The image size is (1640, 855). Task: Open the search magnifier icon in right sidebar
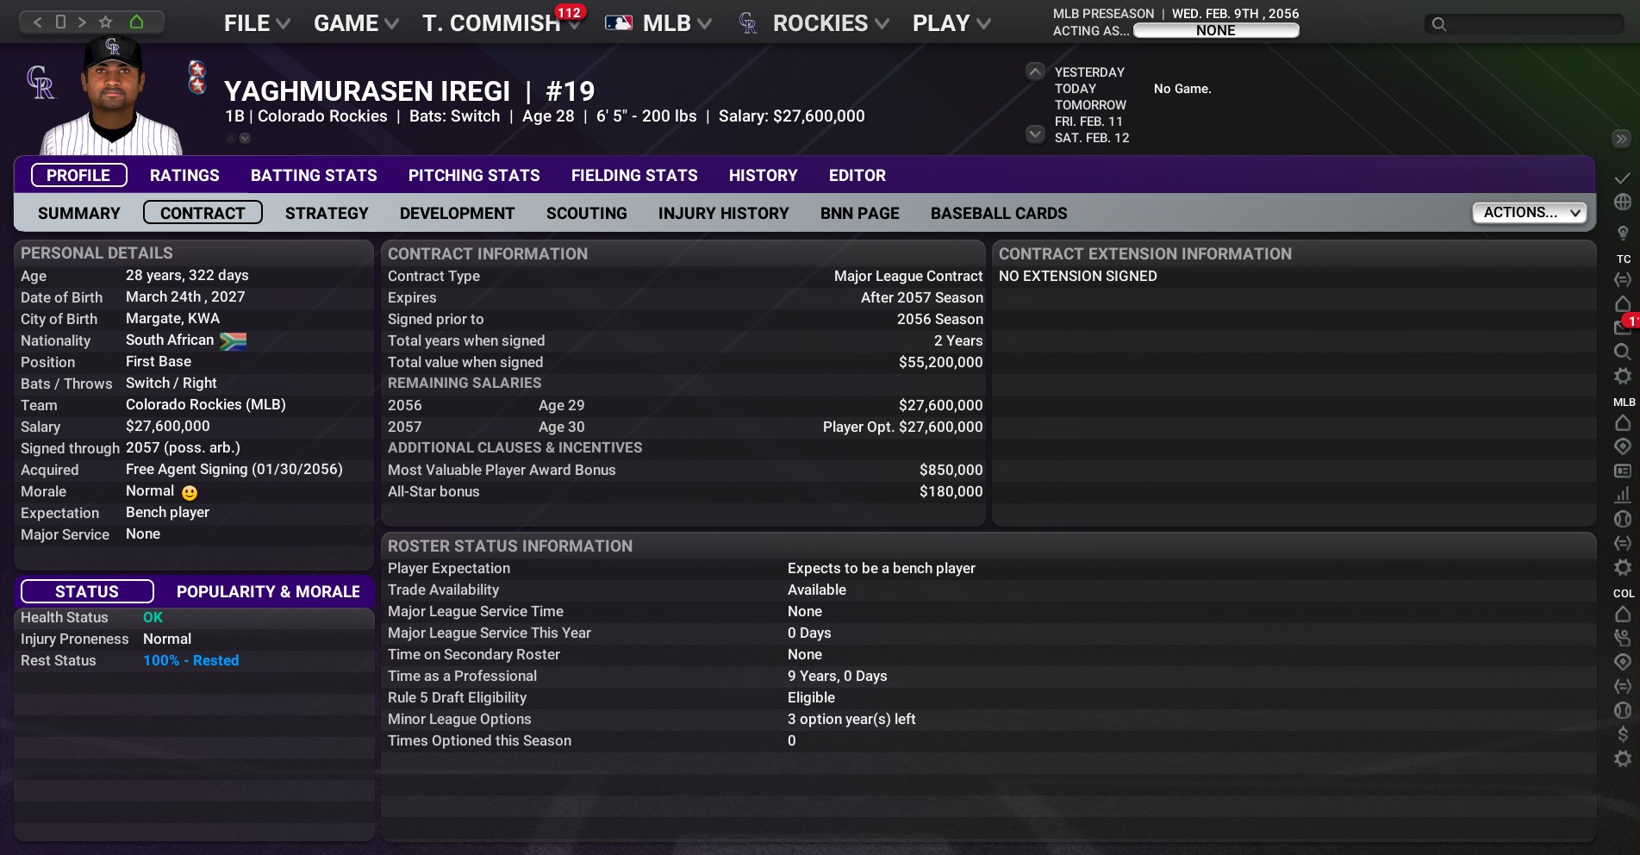coord(1622,352)
